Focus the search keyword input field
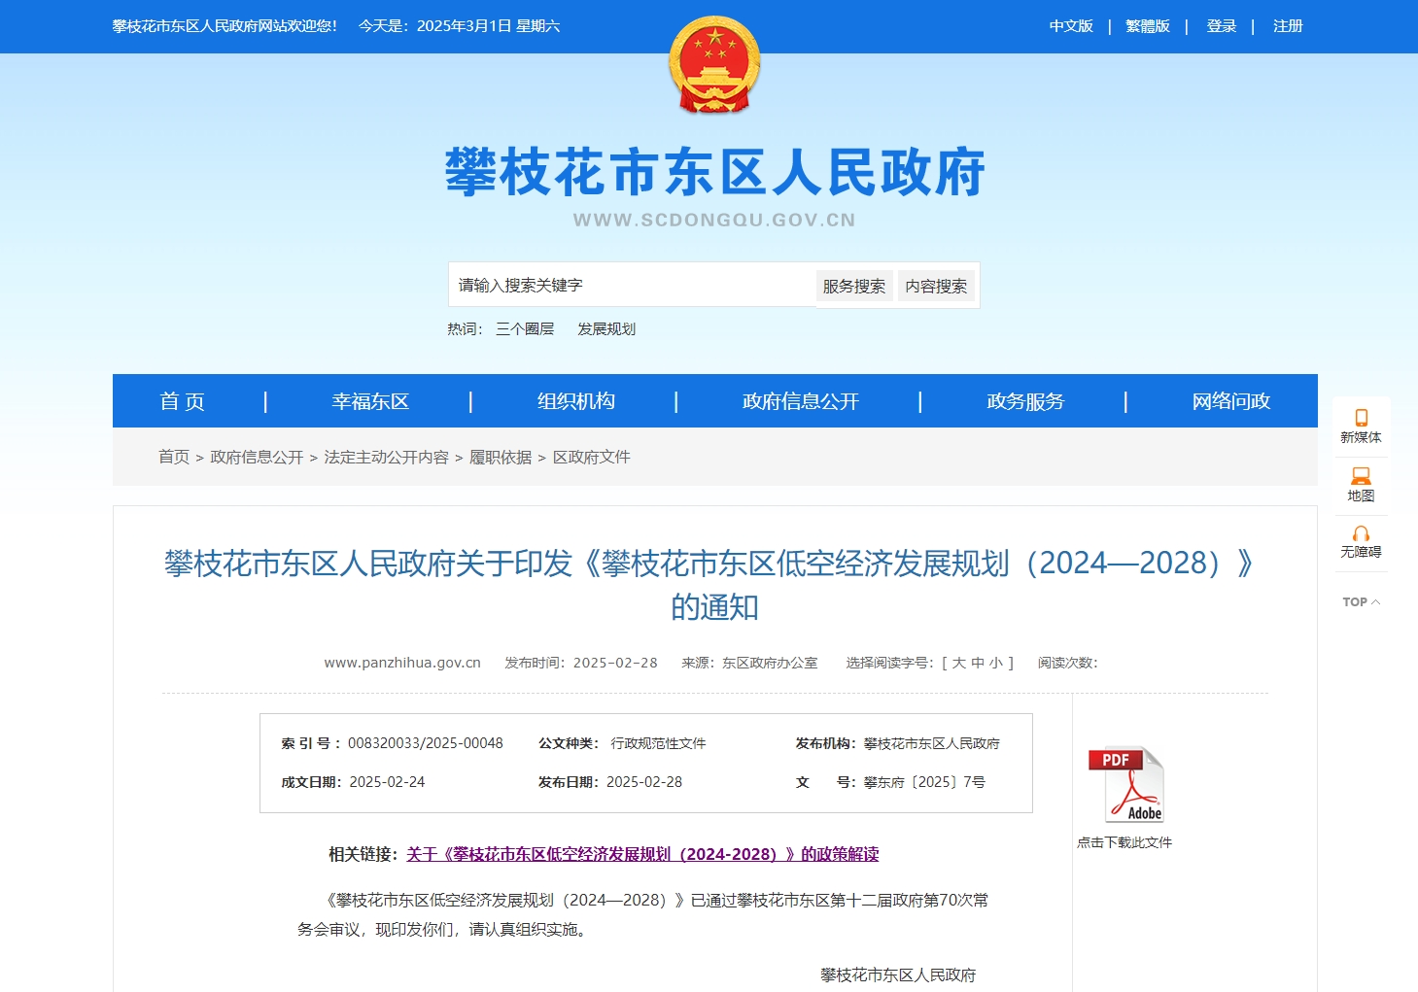 tap(632, 286)
